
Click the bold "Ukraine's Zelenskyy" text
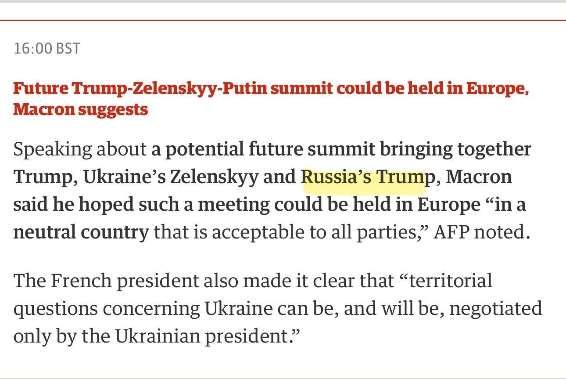(x=170, y=177)
